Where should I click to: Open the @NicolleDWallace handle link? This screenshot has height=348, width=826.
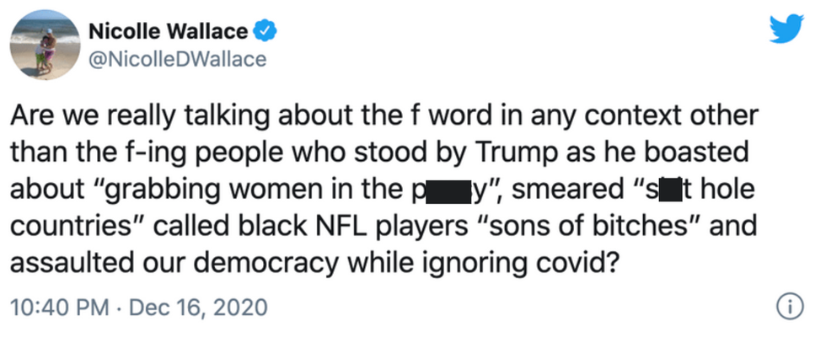pyautogui.click(x=177, y=59)
